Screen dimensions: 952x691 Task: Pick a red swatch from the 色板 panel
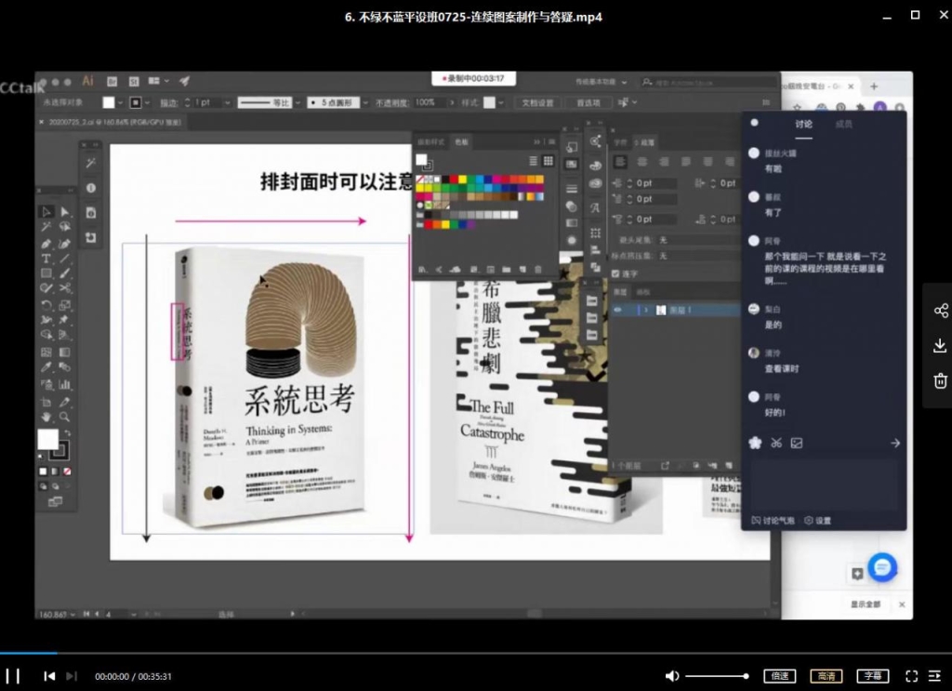[x=454, y=179]
